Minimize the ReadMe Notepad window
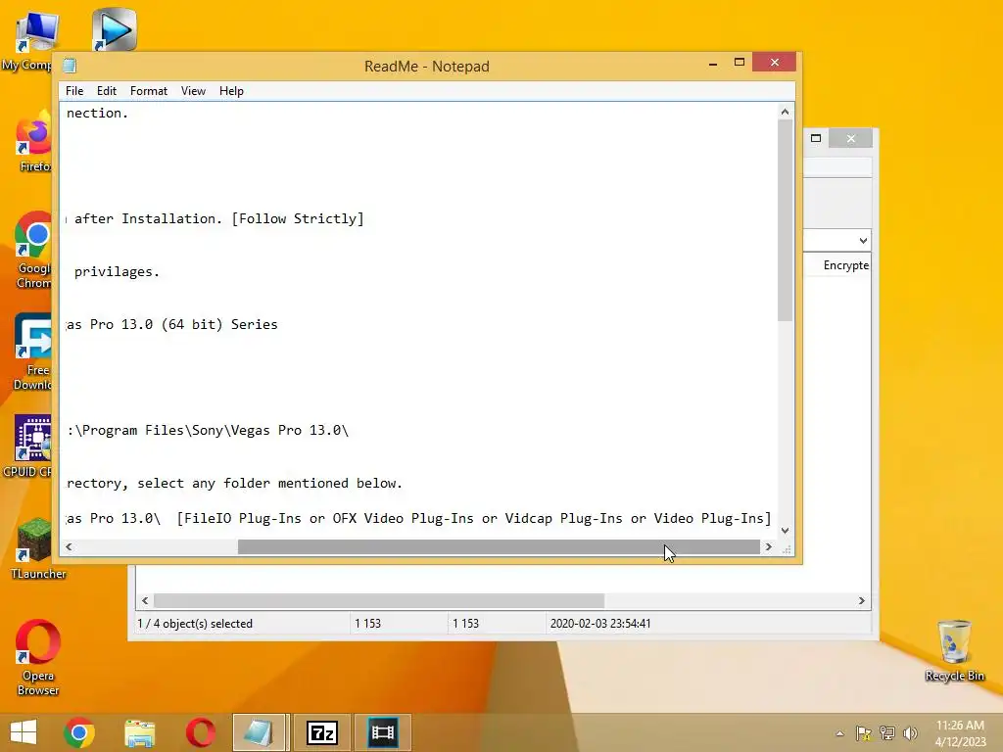 (x=713, y=64)
